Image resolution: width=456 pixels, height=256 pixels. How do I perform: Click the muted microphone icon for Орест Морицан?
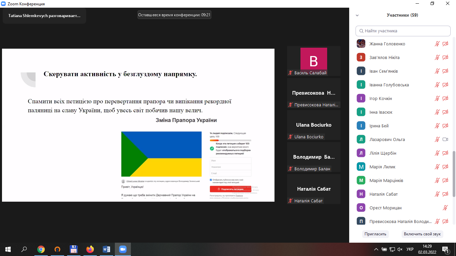(445, 208)
